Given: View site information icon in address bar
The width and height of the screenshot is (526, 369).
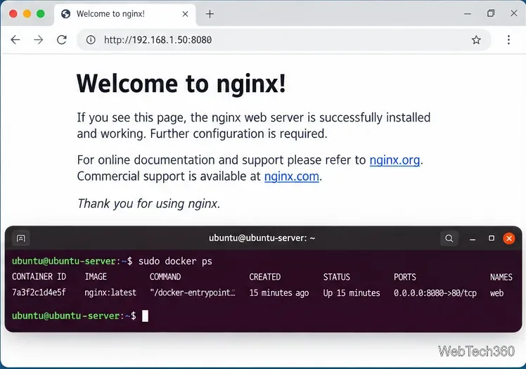Looking at the screenshot, I should point(91,40).
